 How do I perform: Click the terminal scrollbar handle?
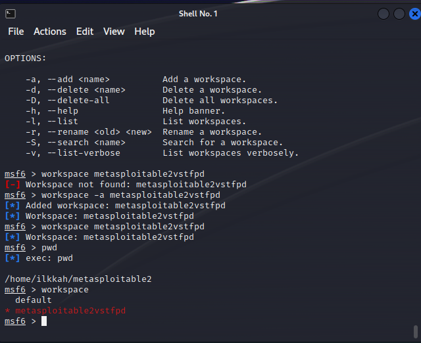[415, 331]
